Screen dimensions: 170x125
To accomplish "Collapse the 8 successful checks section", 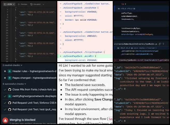I will coord(14,84).
